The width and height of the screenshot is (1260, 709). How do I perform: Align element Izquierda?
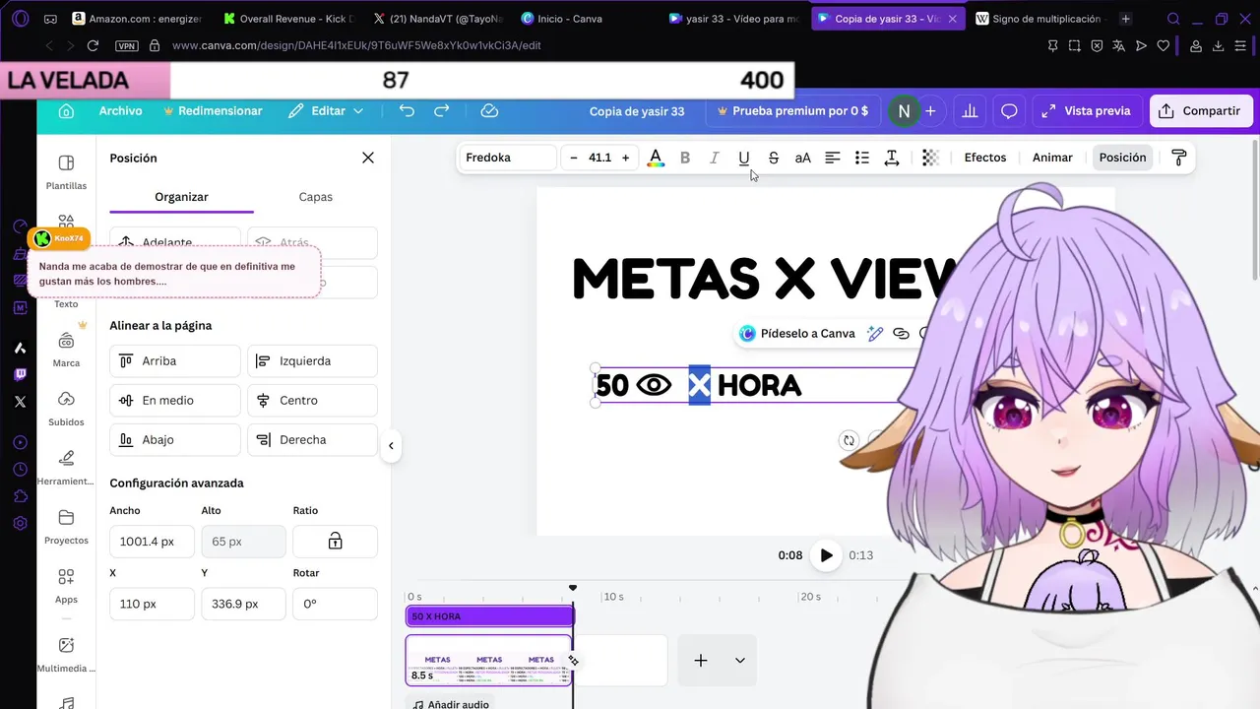312,361
